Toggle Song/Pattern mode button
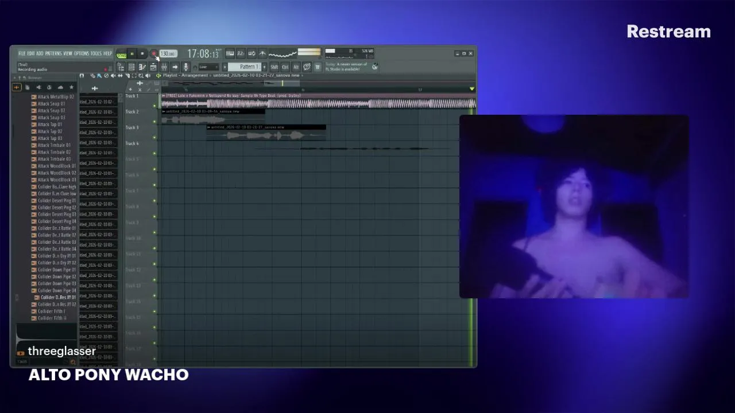This screenshot has height=413, width=735. coord(121,55)
